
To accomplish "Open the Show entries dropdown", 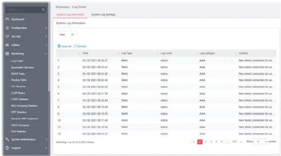I will coord(261,142).
